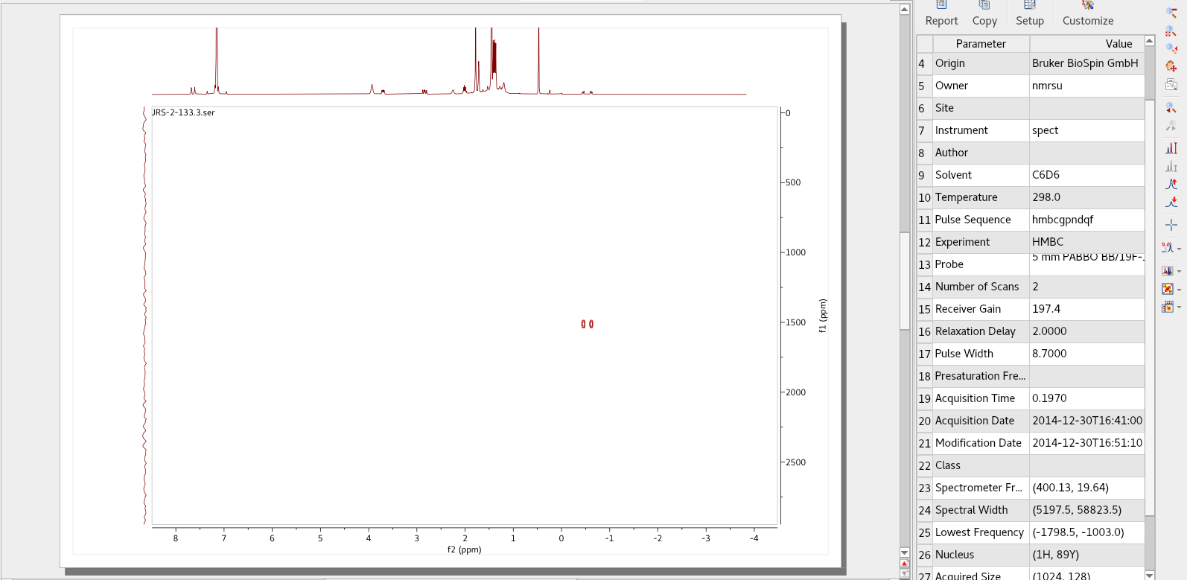Image resolution: width=1187 pixels, height=580 pixels.
Task: Click the peak with red up arrow icon
Action: point(1171,184)
